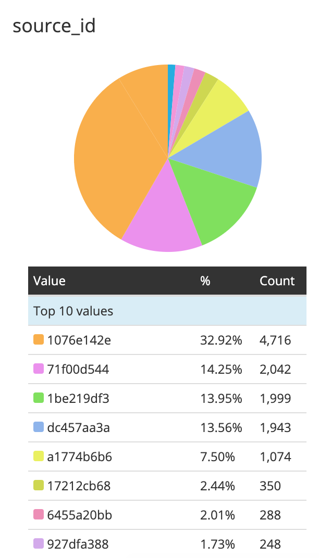Click the yellow swatch beside a1774b6b6
This screenshot has height=558, width=319.
point(39,456)
